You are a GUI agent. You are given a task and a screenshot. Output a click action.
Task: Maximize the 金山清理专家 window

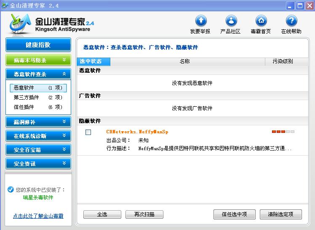click(x=300, y=5)
